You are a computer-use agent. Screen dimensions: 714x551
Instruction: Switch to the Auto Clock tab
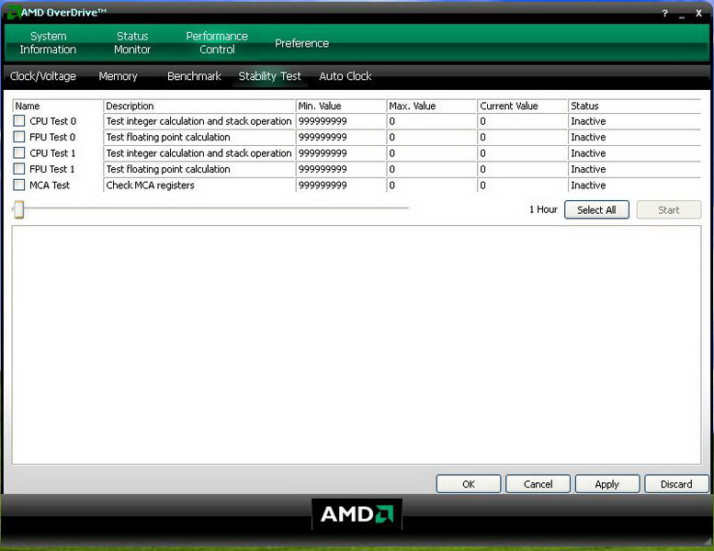coord(346,76)
